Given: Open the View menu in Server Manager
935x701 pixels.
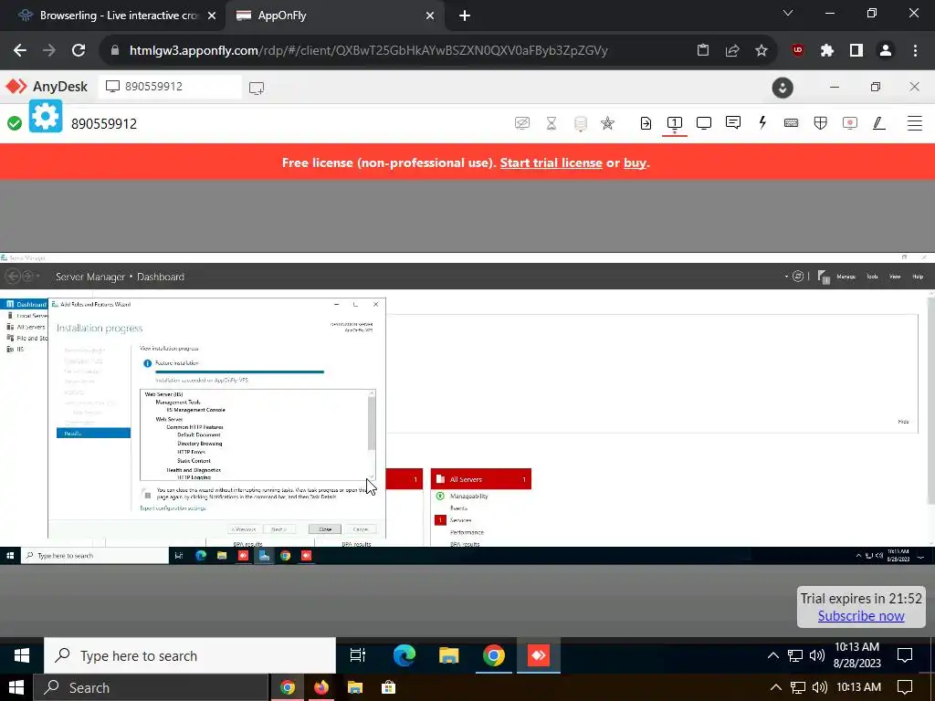Looking at the screenshot, I should [895, 277].
